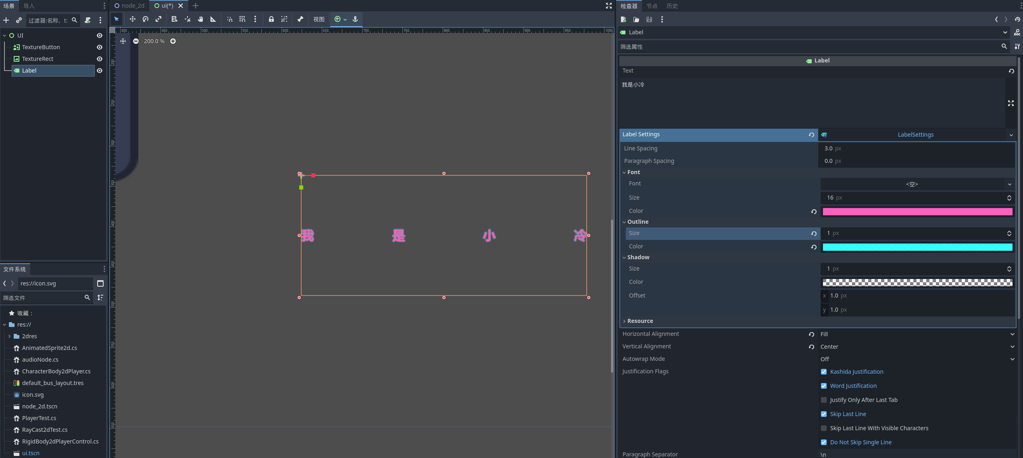Add a new node with plus icon
Image resolution: width=1023 pixels, height=458 pixels.
[x=6, y=20]
